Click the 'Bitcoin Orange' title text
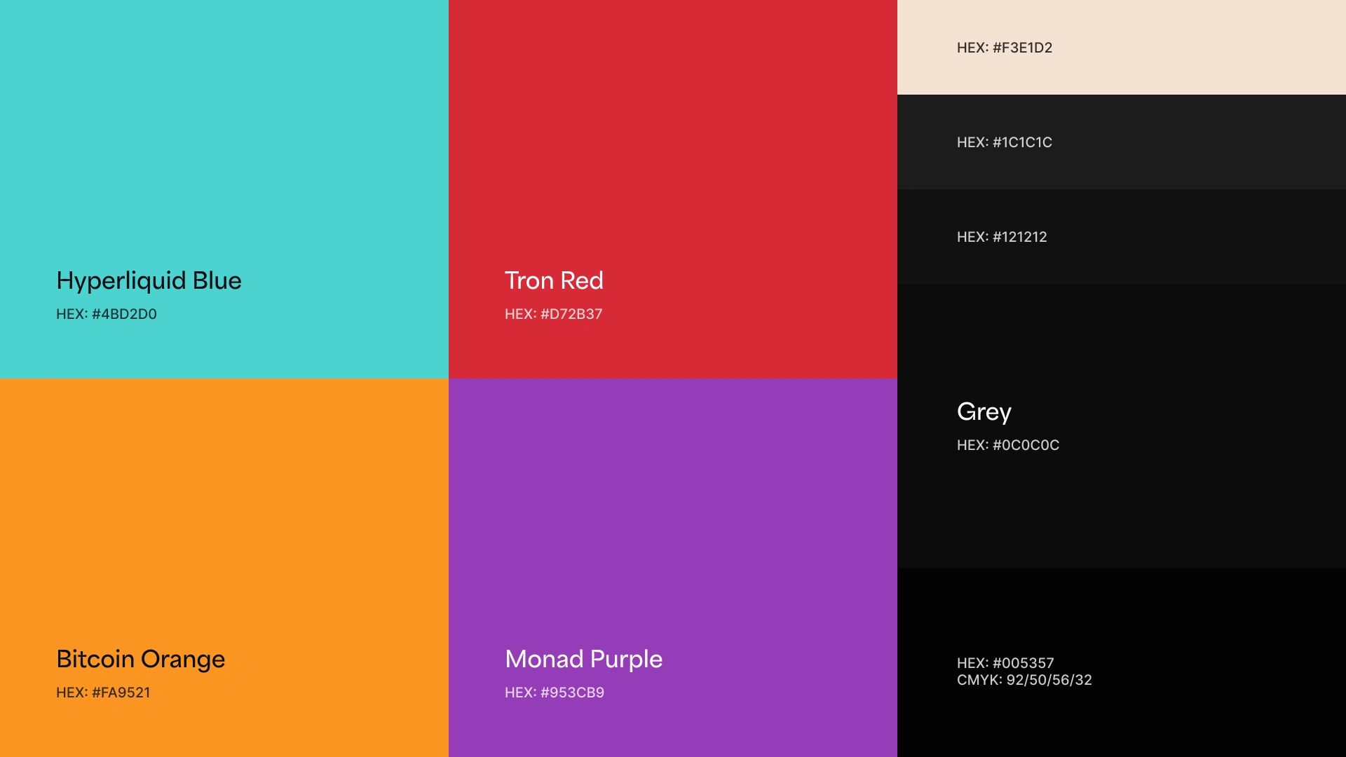 click(x=140, y=659)
